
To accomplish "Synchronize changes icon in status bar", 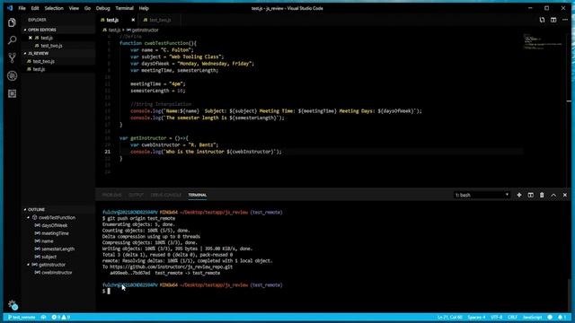I will [x=43, y=317].
